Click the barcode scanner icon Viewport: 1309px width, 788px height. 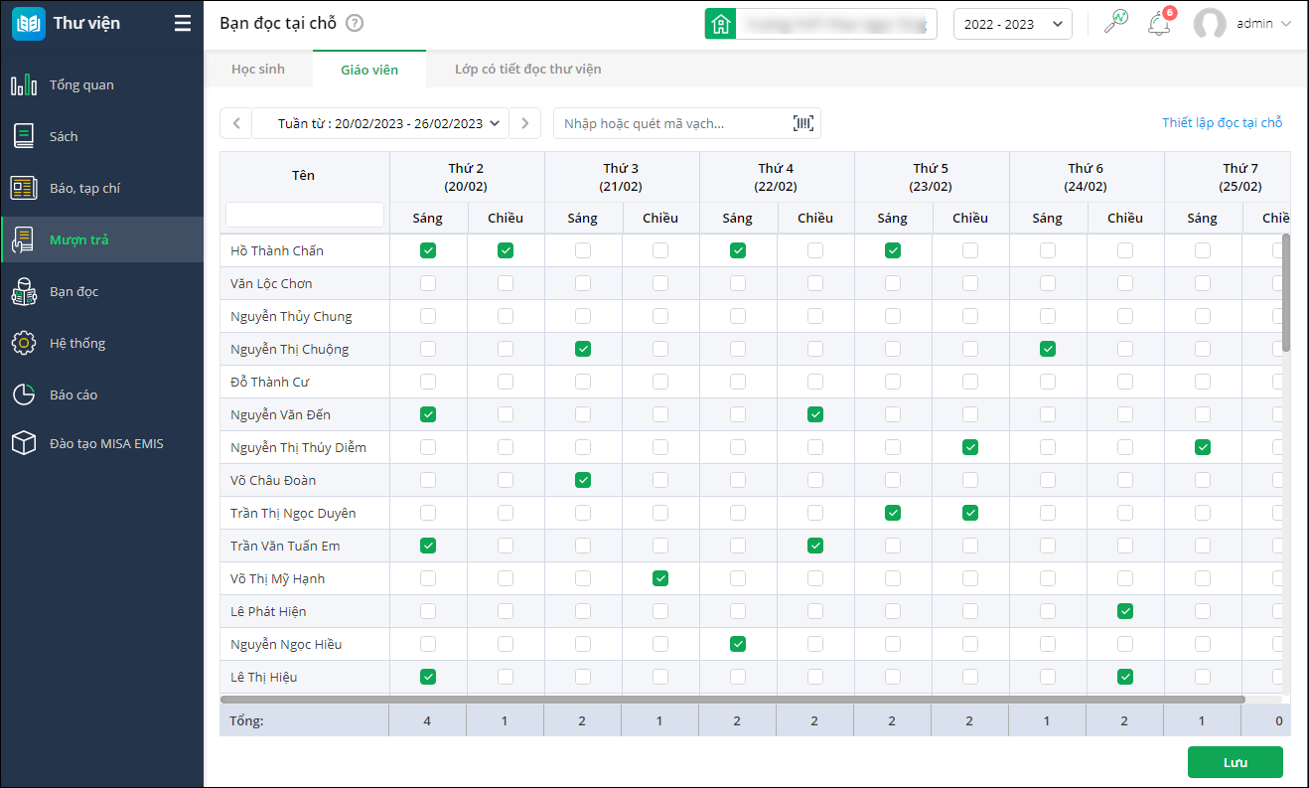802,123
